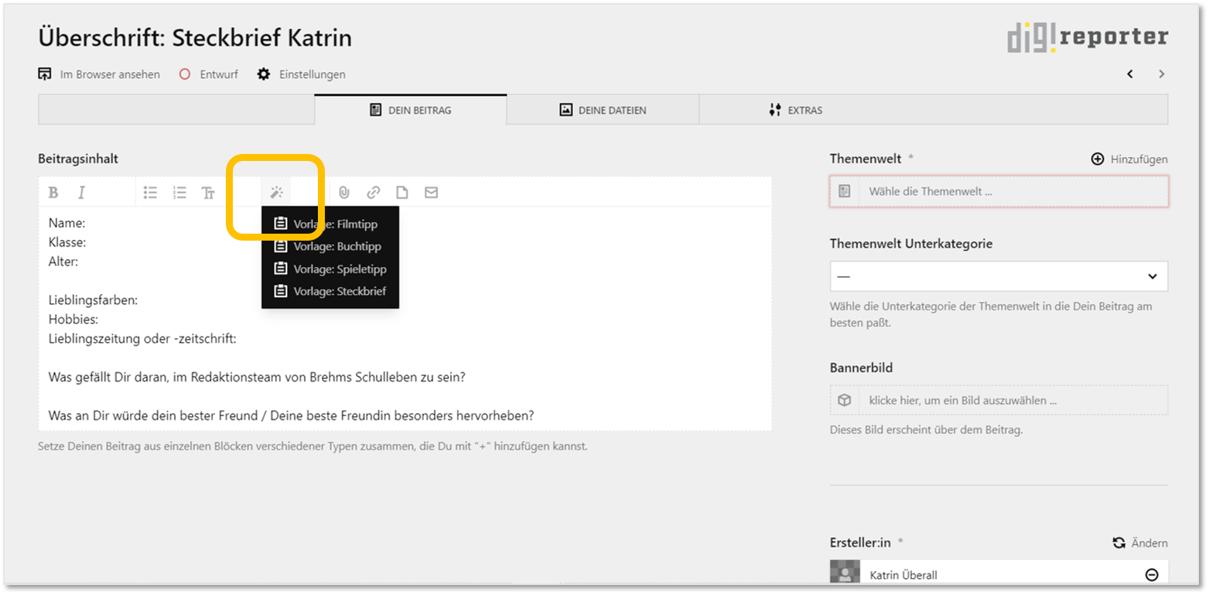
Task: Click the magic wand templates icon
Action: 276,193
